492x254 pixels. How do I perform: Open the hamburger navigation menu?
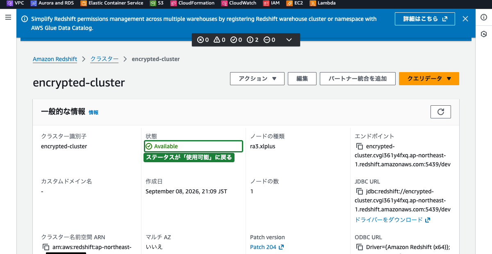pyautogui.click(x=8, y=18)
